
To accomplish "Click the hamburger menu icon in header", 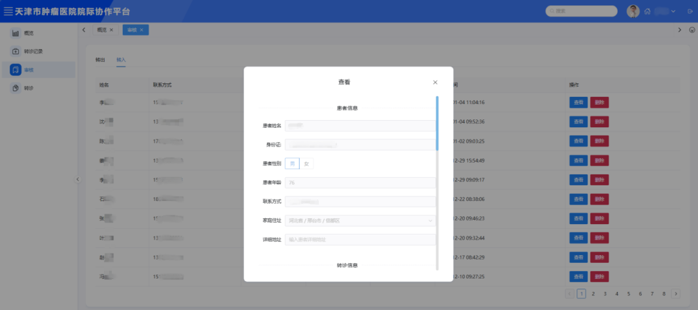I will click(8, 11).
